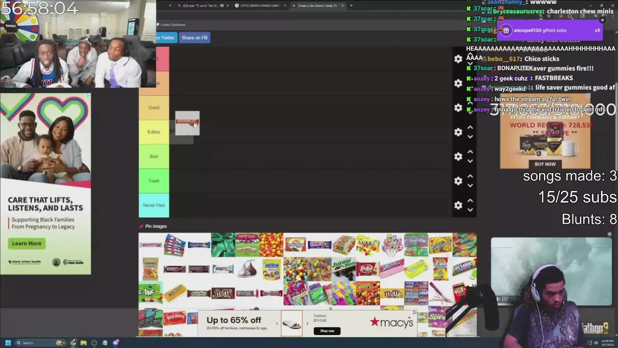The height and width of the screenshot is (348, 618).
Task: Click BUY NOW on the coffee ad
Action: tap(545, 164)
